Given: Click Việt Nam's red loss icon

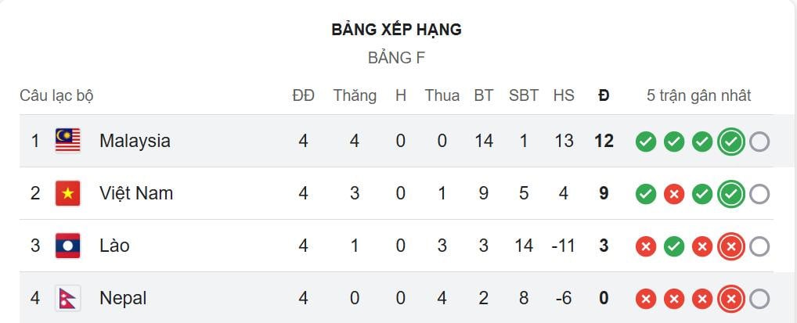Looking at the screenshot, I should pos(673,194).
